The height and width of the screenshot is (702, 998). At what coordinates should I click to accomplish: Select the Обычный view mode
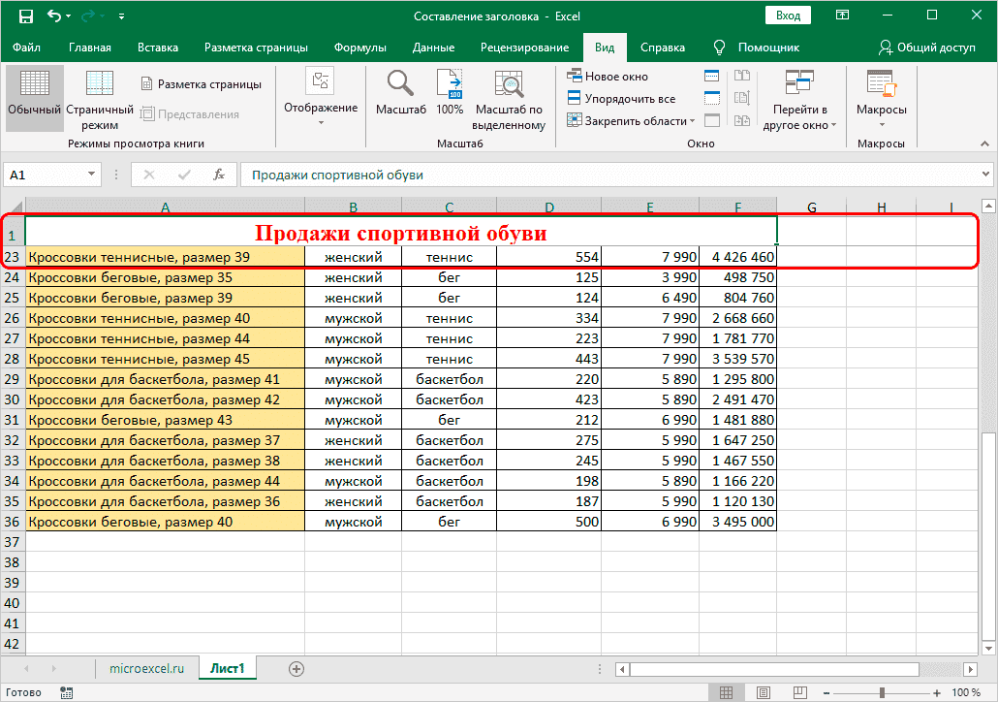click(35, 94)
